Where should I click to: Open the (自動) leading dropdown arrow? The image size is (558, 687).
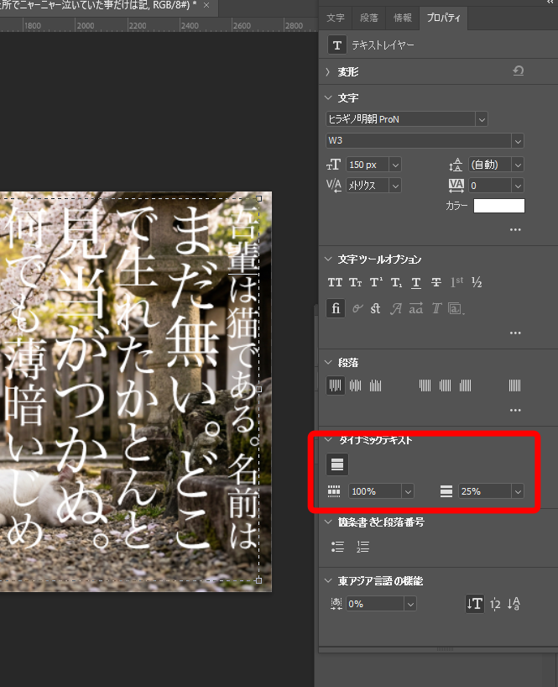pyautogui.click(x=518, y=165)
